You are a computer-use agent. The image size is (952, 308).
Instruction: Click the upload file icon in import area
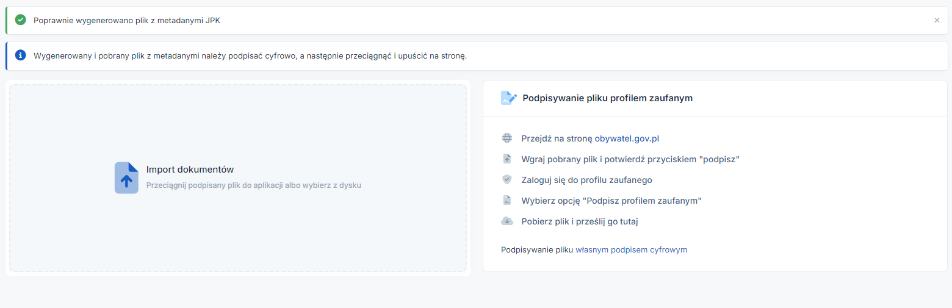click(x=126, y=177)
